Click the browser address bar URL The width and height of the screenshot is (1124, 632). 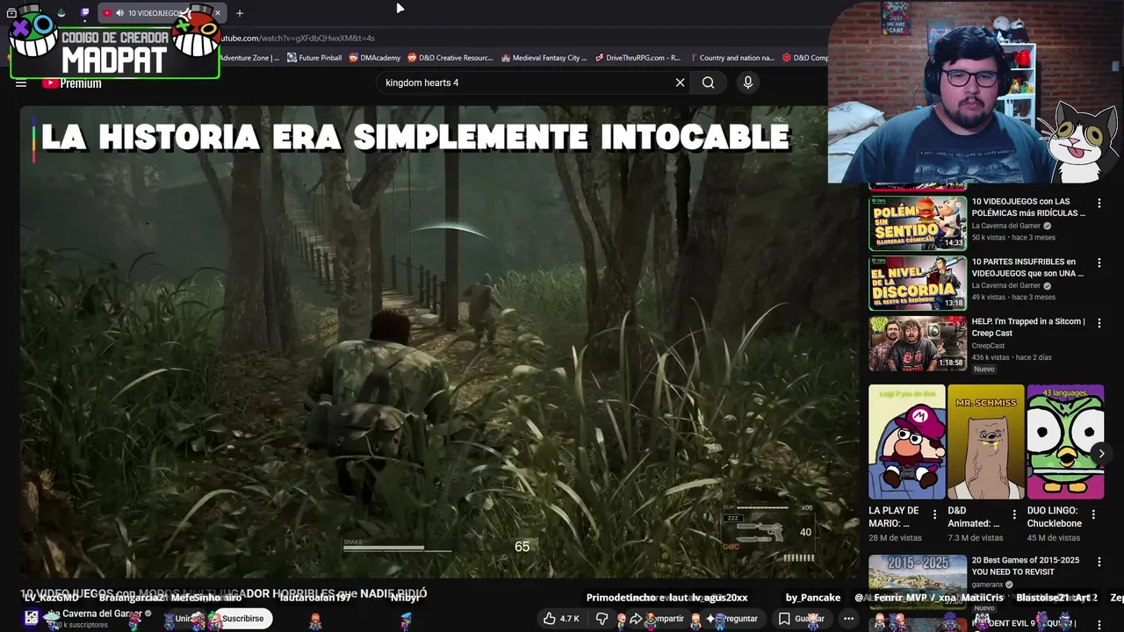click(297, 38)
